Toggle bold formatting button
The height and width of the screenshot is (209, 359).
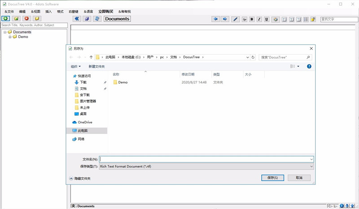click(x=252, y=19)
